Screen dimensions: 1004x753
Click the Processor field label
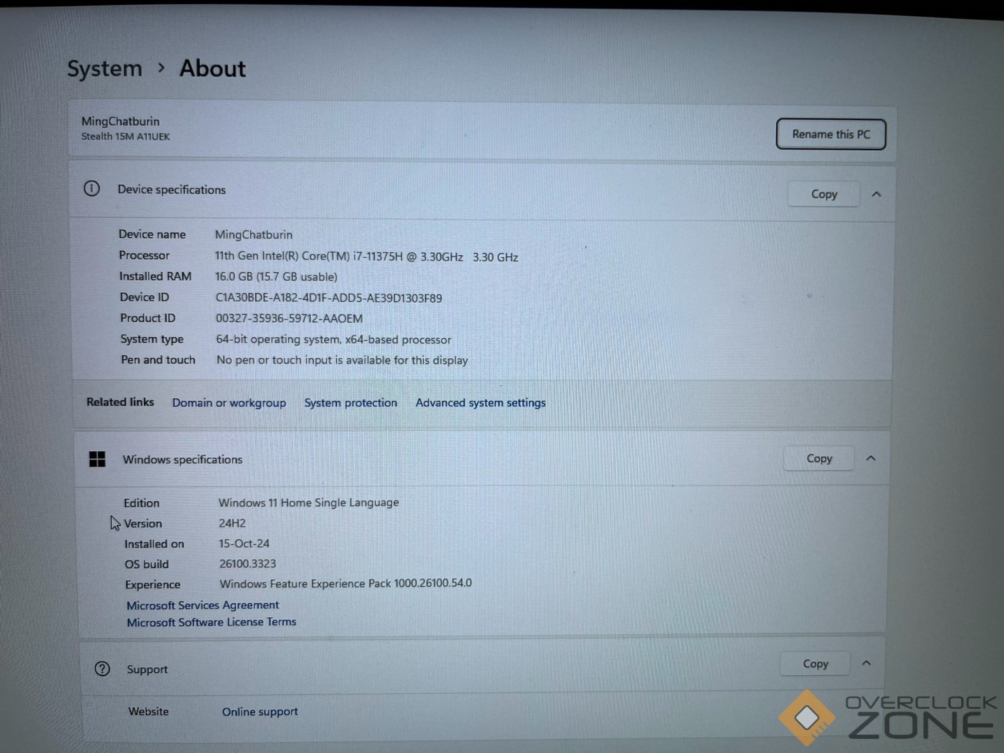click(x=144, y=256)
